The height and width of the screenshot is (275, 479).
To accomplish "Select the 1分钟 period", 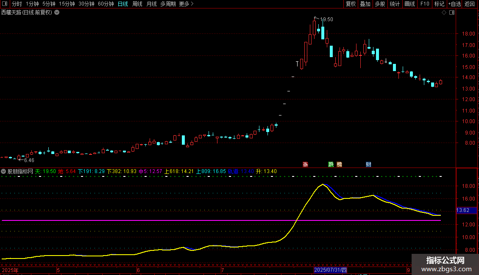I will pyautogui.click(x=32, y=4).
